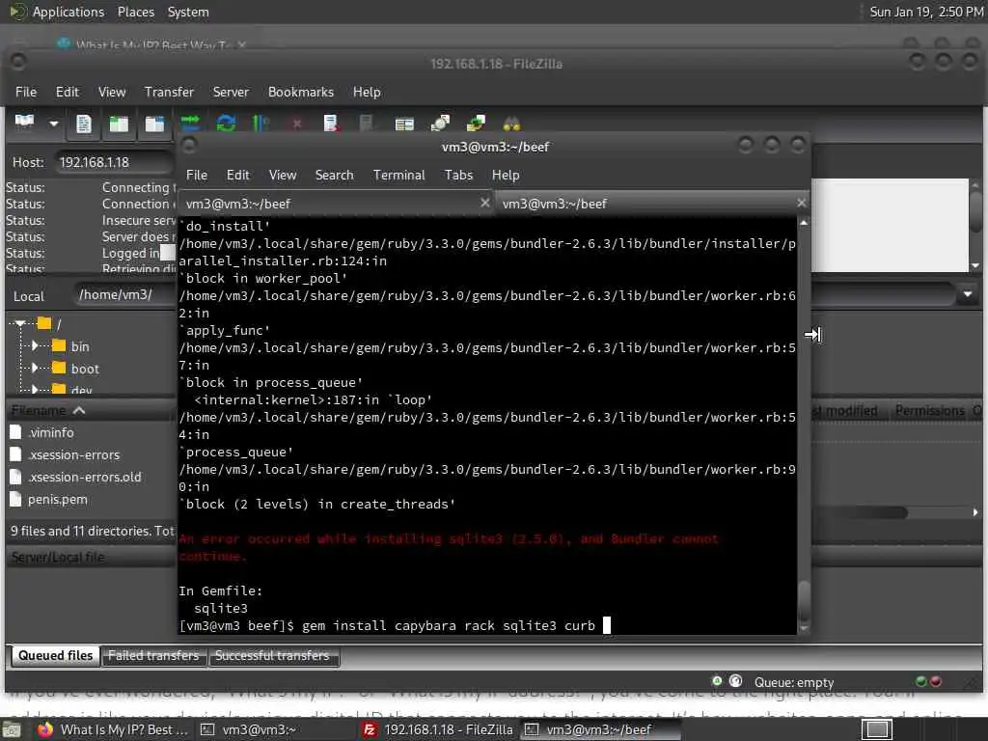Open FileZilla Bookmarks menu
988x741 pixels.
301,92
